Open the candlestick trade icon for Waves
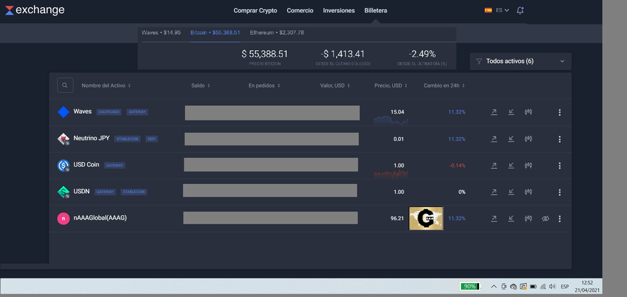The width and height of the screenshot is (627, 297). pyautogui.click(x=528, y=112)
